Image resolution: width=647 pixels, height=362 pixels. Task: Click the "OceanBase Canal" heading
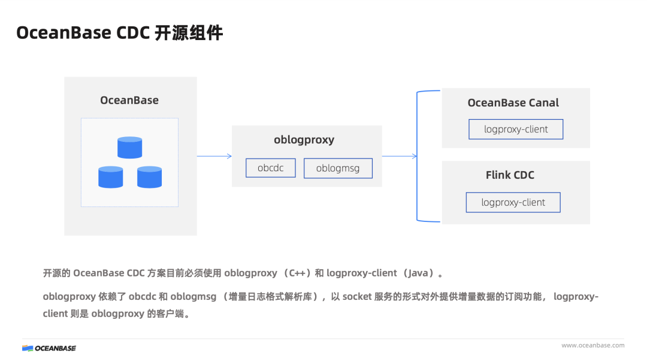click(513, 103)
